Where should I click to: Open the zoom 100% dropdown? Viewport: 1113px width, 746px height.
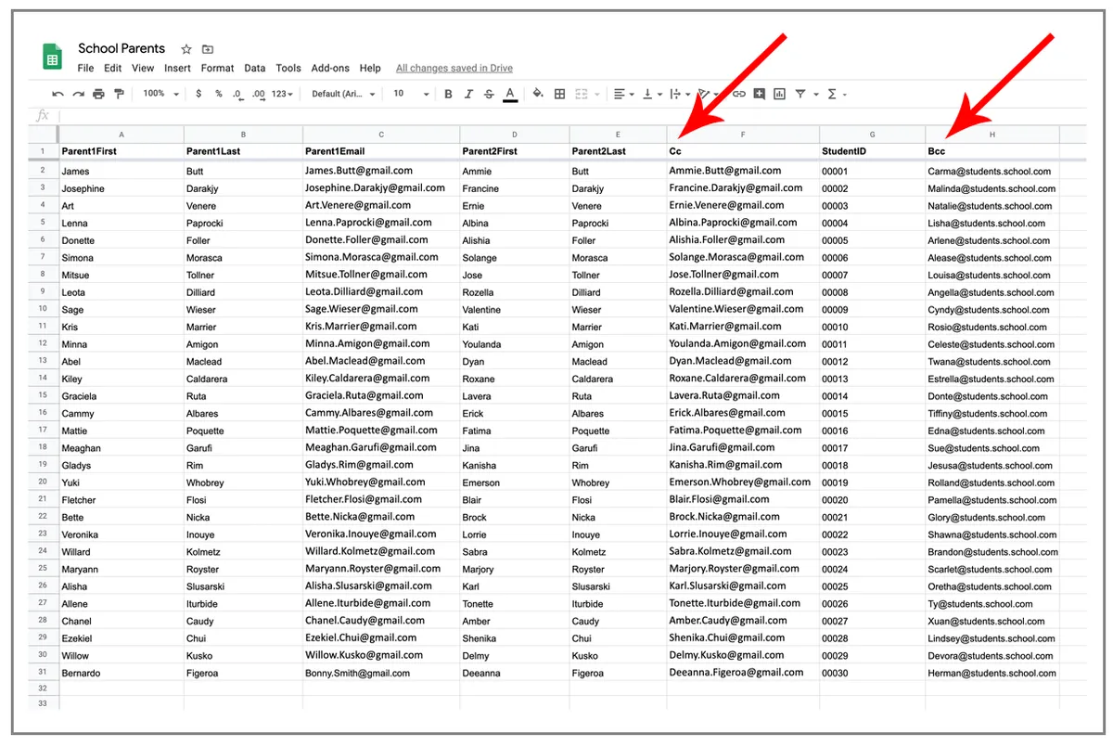[x=160, y=94]
